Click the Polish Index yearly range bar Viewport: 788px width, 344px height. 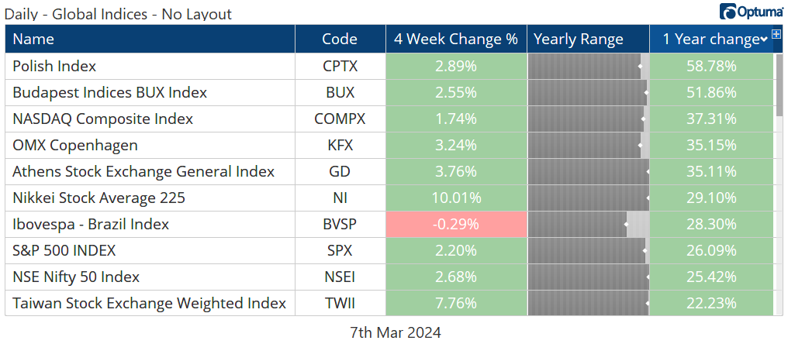[588, 67]
